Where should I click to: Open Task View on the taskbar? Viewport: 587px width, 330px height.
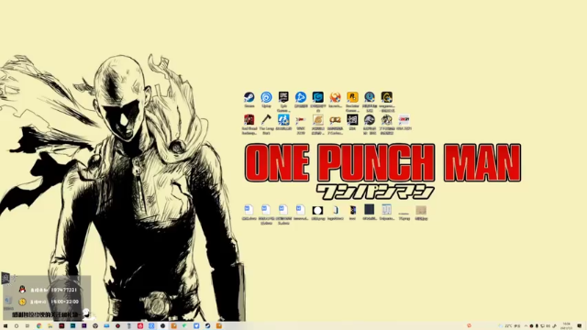[28, 326]
